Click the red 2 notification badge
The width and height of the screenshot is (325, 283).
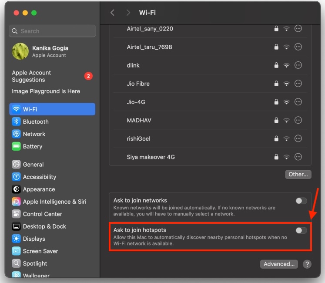tap(88, 76)
